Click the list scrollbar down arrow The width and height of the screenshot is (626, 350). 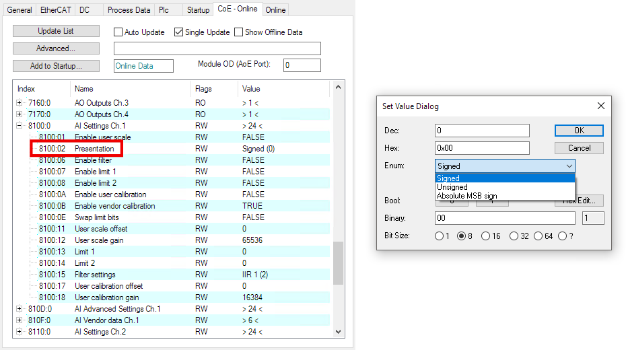click(x=338, y=332)
